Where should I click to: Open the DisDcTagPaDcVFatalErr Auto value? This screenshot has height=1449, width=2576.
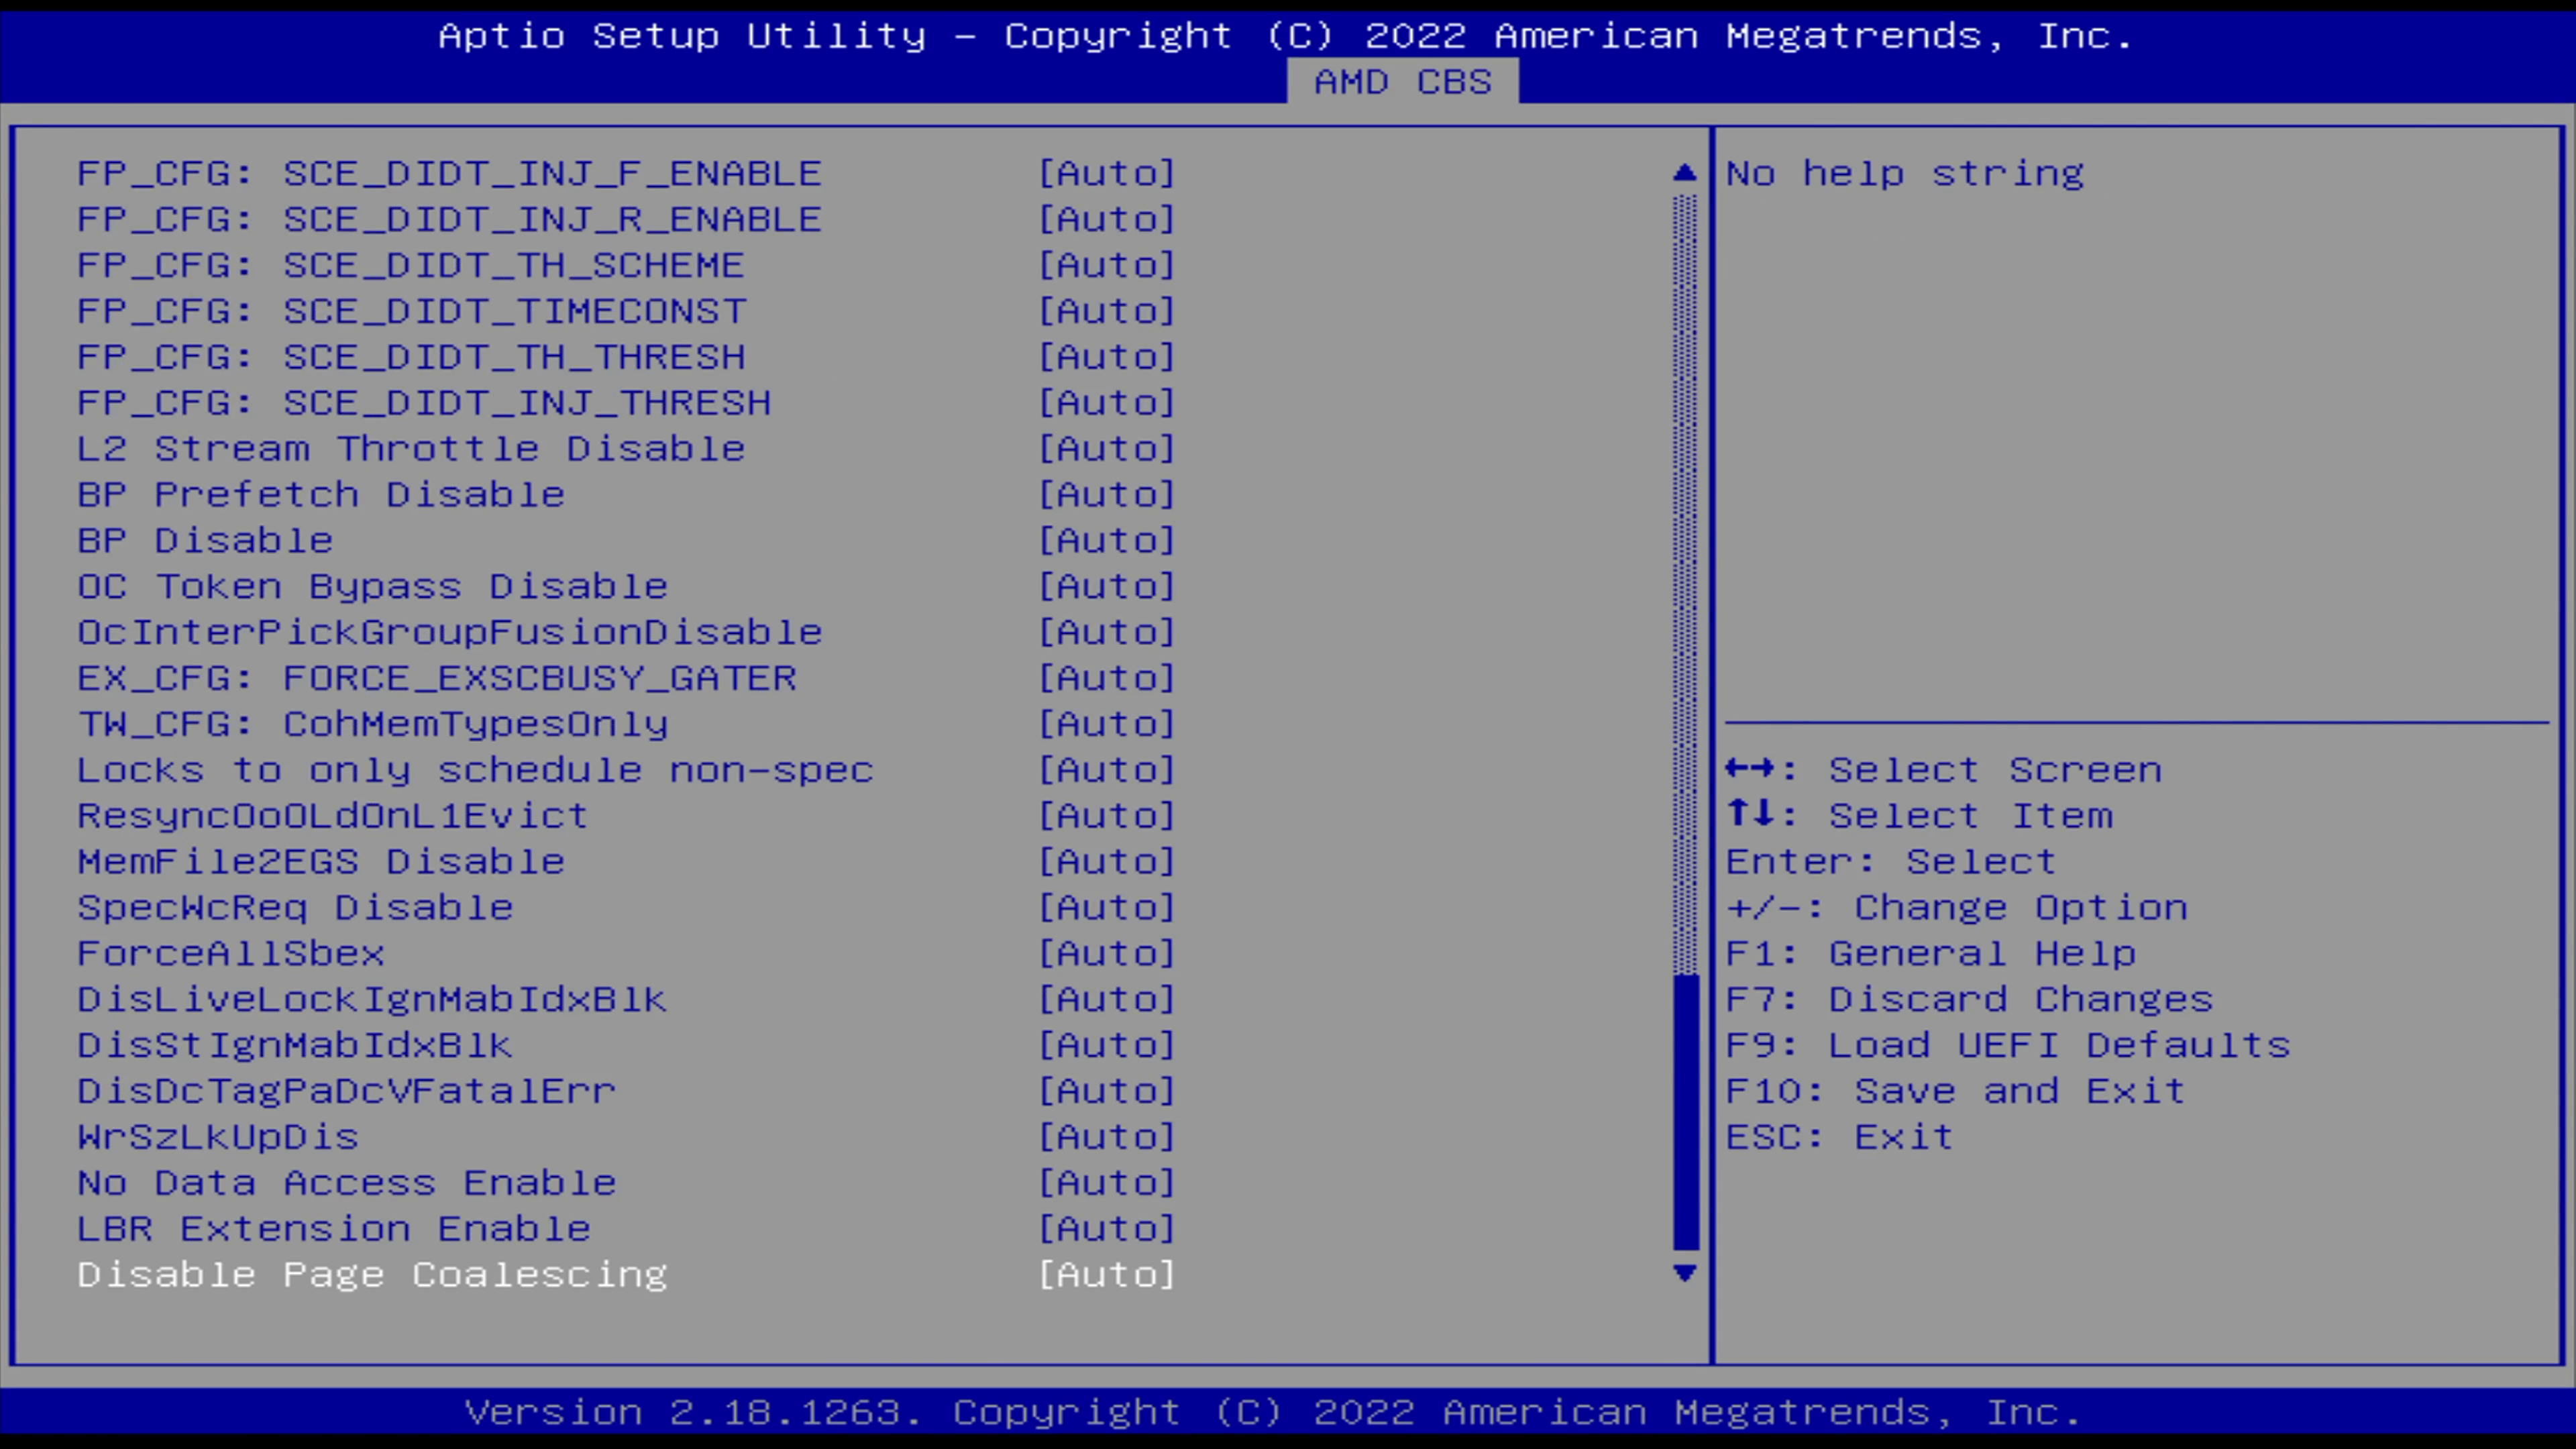(x=1107, y=1091)
